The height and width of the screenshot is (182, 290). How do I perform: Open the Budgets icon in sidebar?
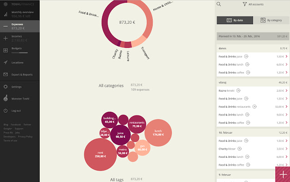click(x=5, y=50)
